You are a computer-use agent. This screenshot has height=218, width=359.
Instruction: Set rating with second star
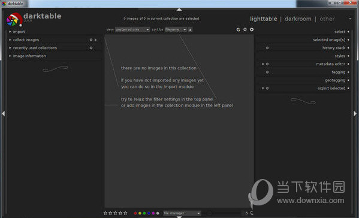pyautogui.click(x=110, y=213)
